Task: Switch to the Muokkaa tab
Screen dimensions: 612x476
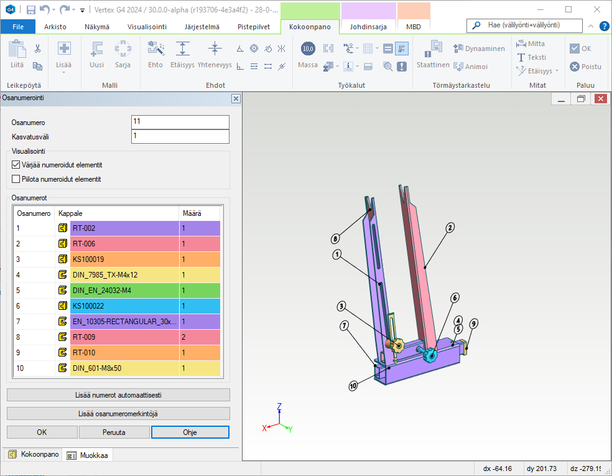Action: [x=87, y=455]
